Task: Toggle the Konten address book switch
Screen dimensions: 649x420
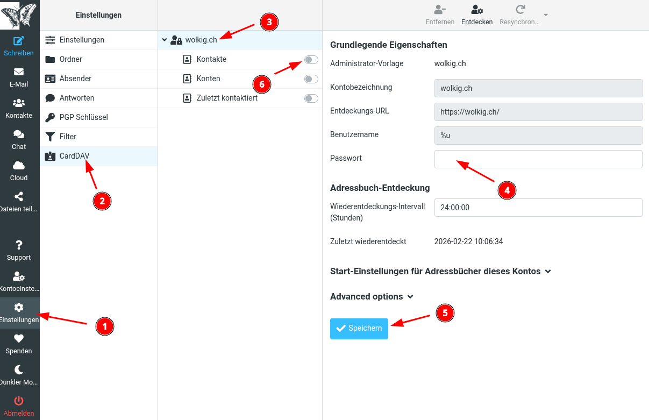Action: [x=311, y=79]
